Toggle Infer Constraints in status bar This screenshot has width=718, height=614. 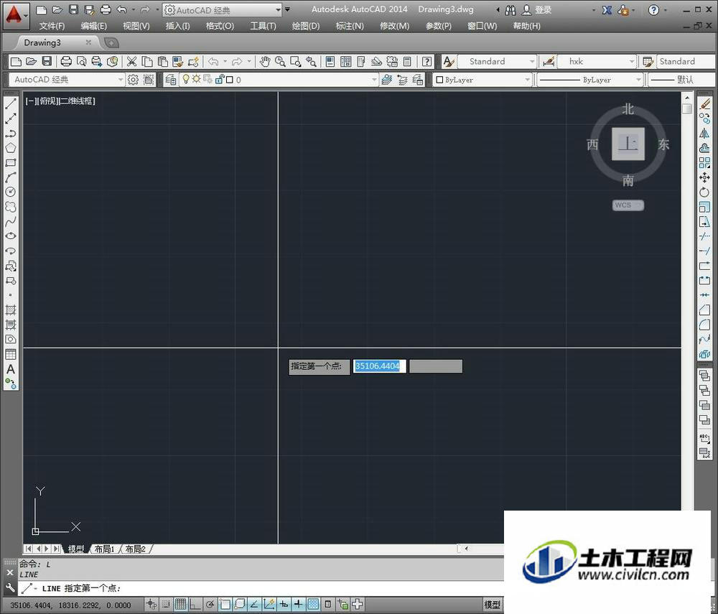[151, 605]
